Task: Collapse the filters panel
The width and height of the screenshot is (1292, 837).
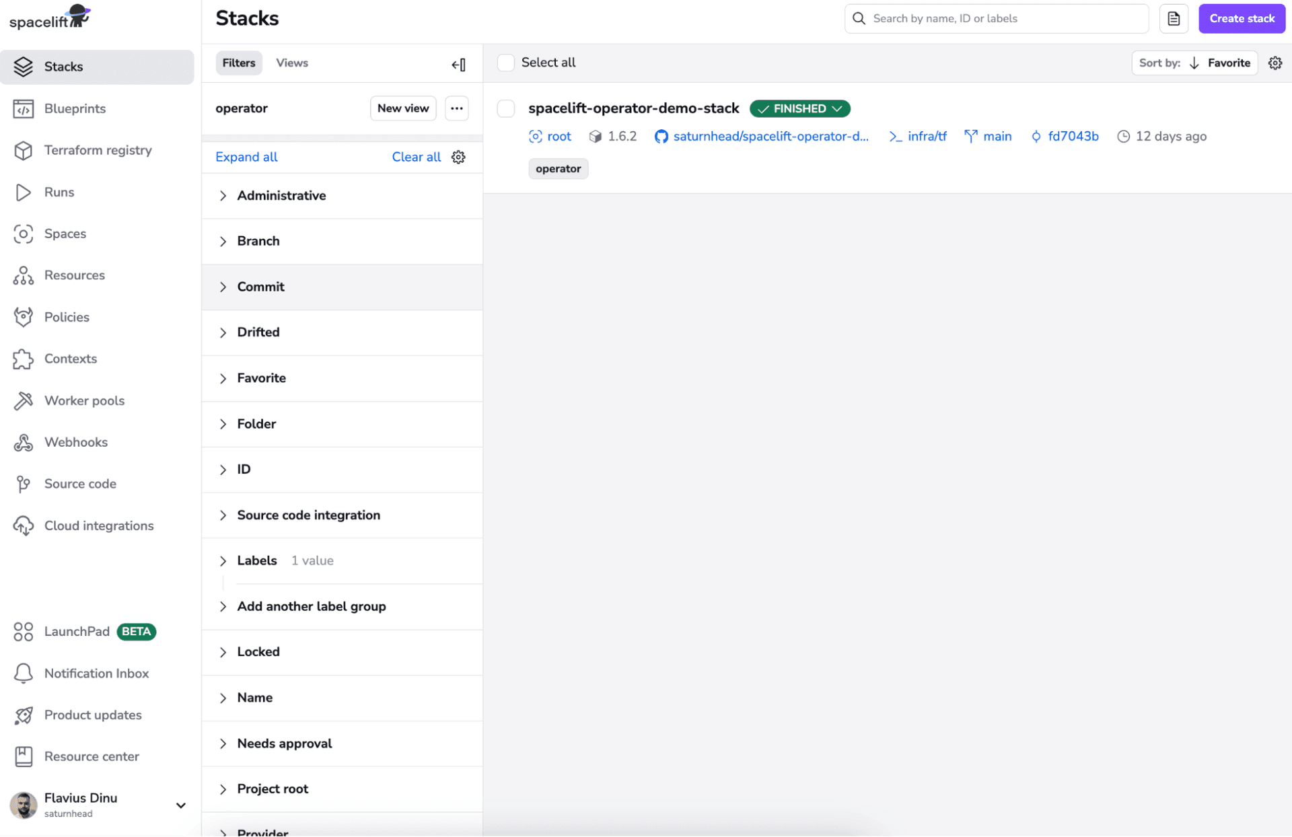Action: [458, 64]
